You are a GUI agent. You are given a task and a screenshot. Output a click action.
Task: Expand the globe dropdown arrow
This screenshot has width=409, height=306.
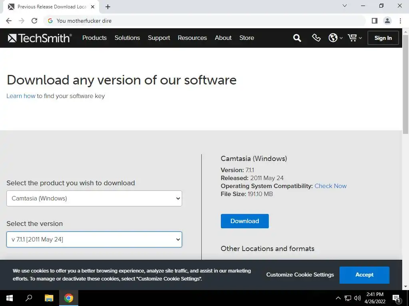pos(341,38)
